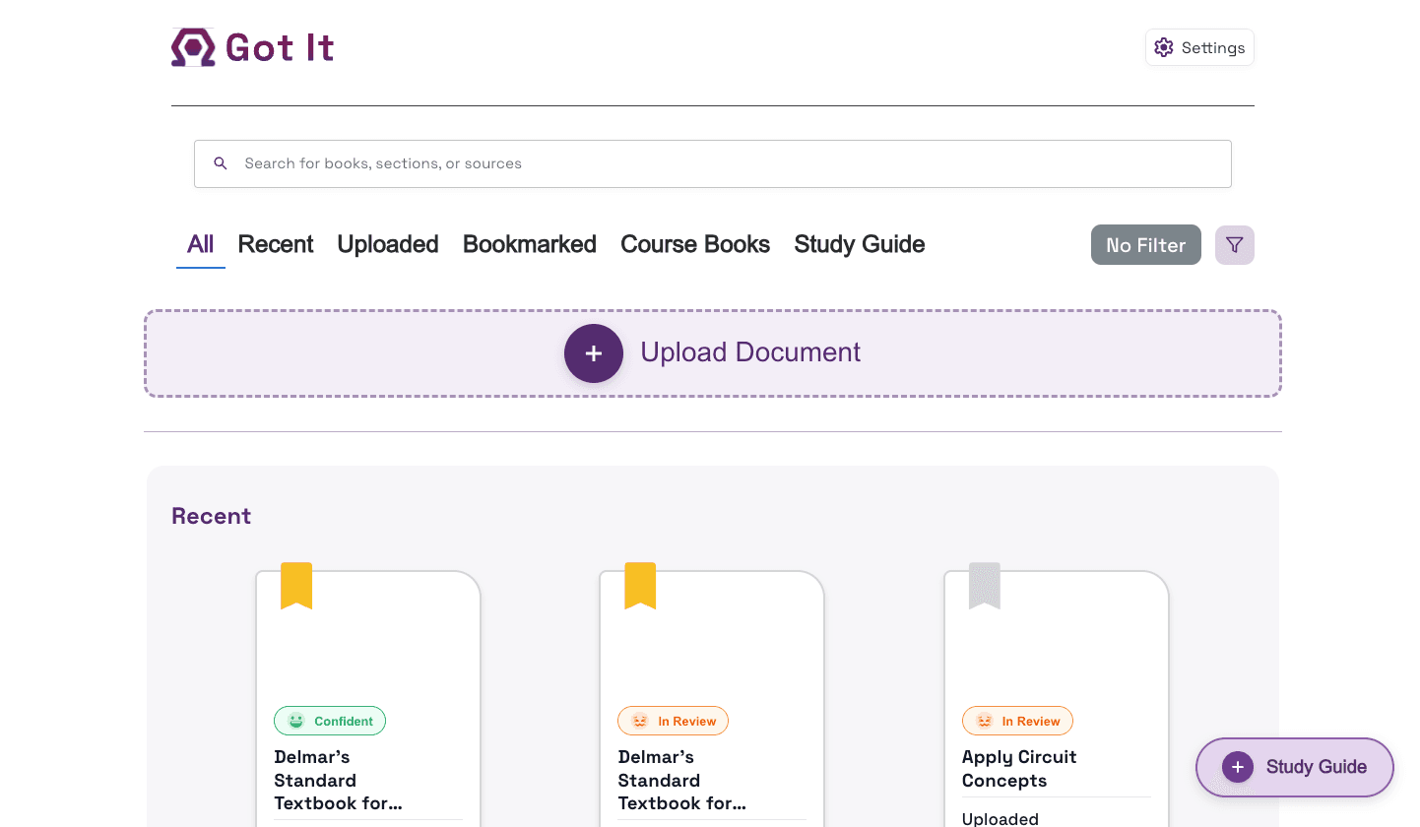Unbookmark the second Delmar's Standard Textbook card
The width and height of the screenshot is (1420, 827).
[640, 586]
